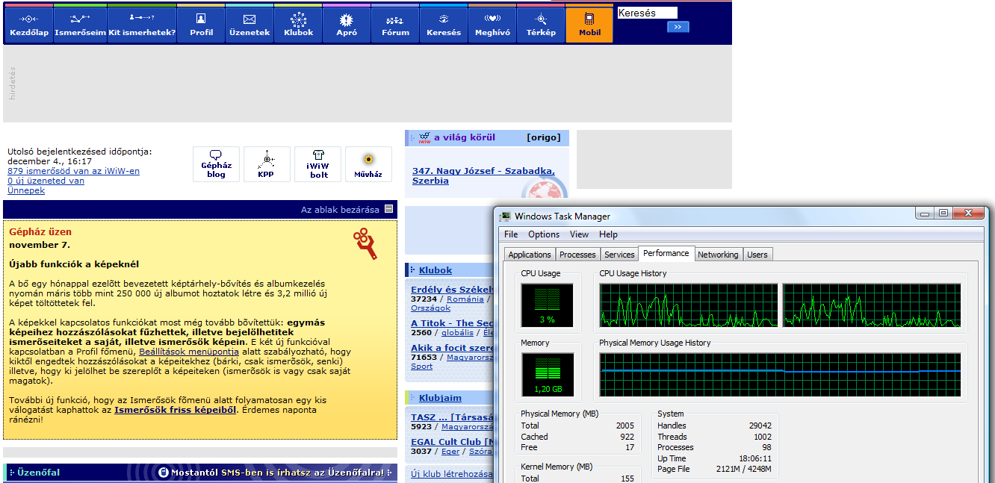
Task: Open the Gépház blog icon button
Action: point(216,164)
